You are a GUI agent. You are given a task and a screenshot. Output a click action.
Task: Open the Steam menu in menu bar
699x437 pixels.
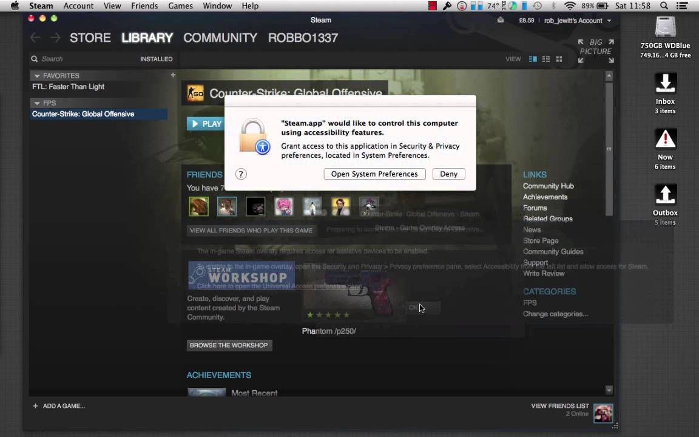coord(41,6)
